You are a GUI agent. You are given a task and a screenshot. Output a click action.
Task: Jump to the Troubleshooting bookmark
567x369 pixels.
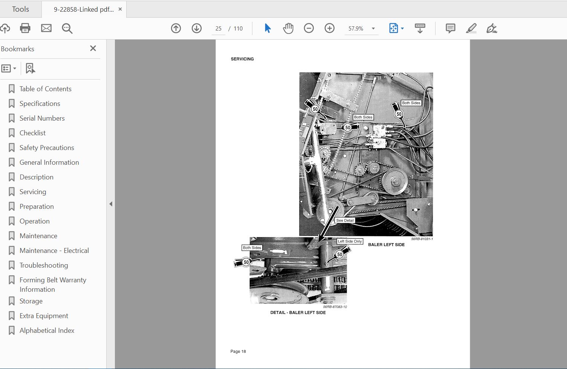(44, 265)
